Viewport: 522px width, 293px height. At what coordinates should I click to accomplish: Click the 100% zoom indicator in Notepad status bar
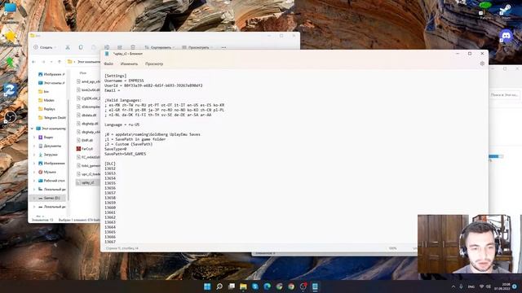[393, 248]
